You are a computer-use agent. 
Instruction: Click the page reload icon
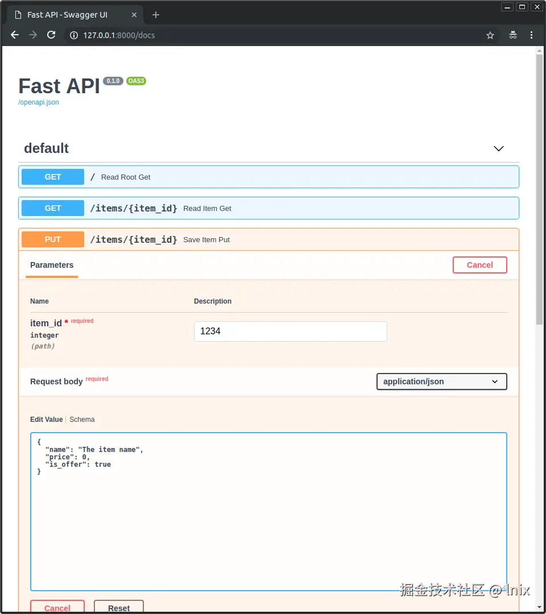pyautogui.click(x=51, y=35)
